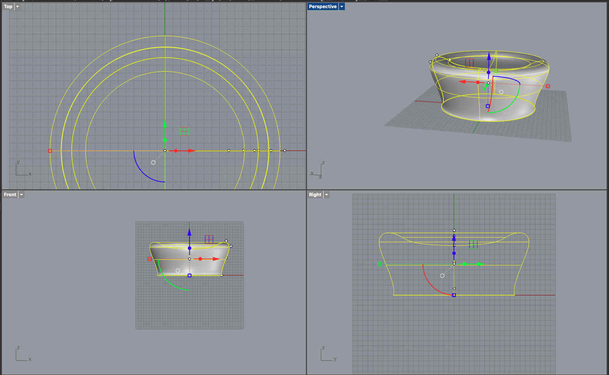The image size is (609, 375).
Task: Open gumball menu ball in Right viewport
Action: pyautogui.click(x=442, y=276)
